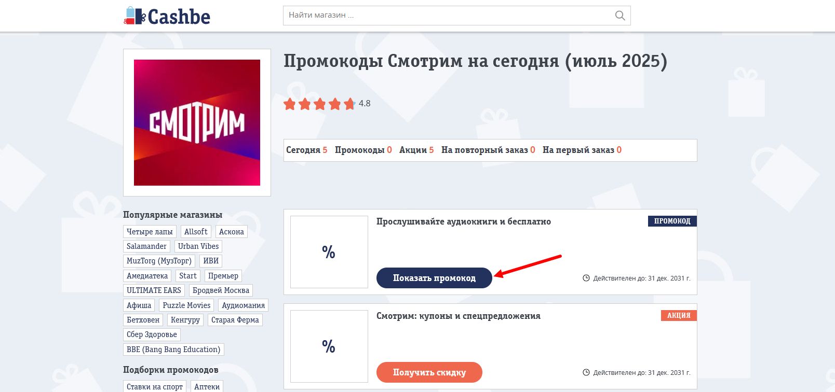Open 'BBE (Bang Bang Education)' store link
Image resolution: width=835 pixels, height=392 pixels.
click(x=173, y=349)
